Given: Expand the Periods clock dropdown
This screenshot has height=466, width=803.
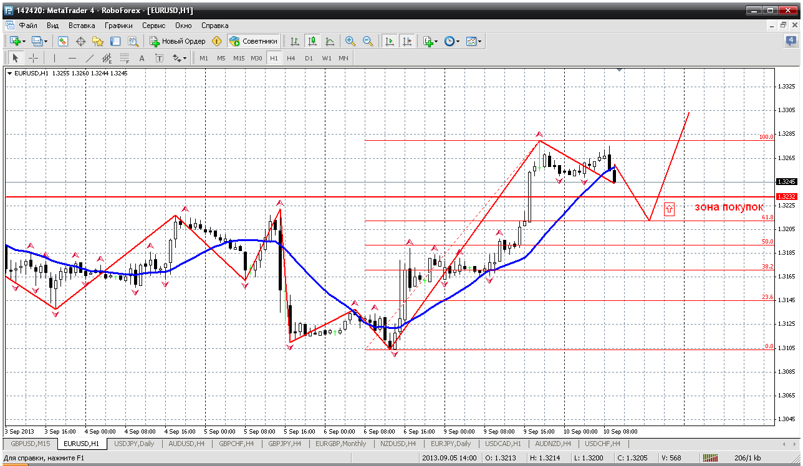Looking at the screenshot, I should tap(451, 41).
